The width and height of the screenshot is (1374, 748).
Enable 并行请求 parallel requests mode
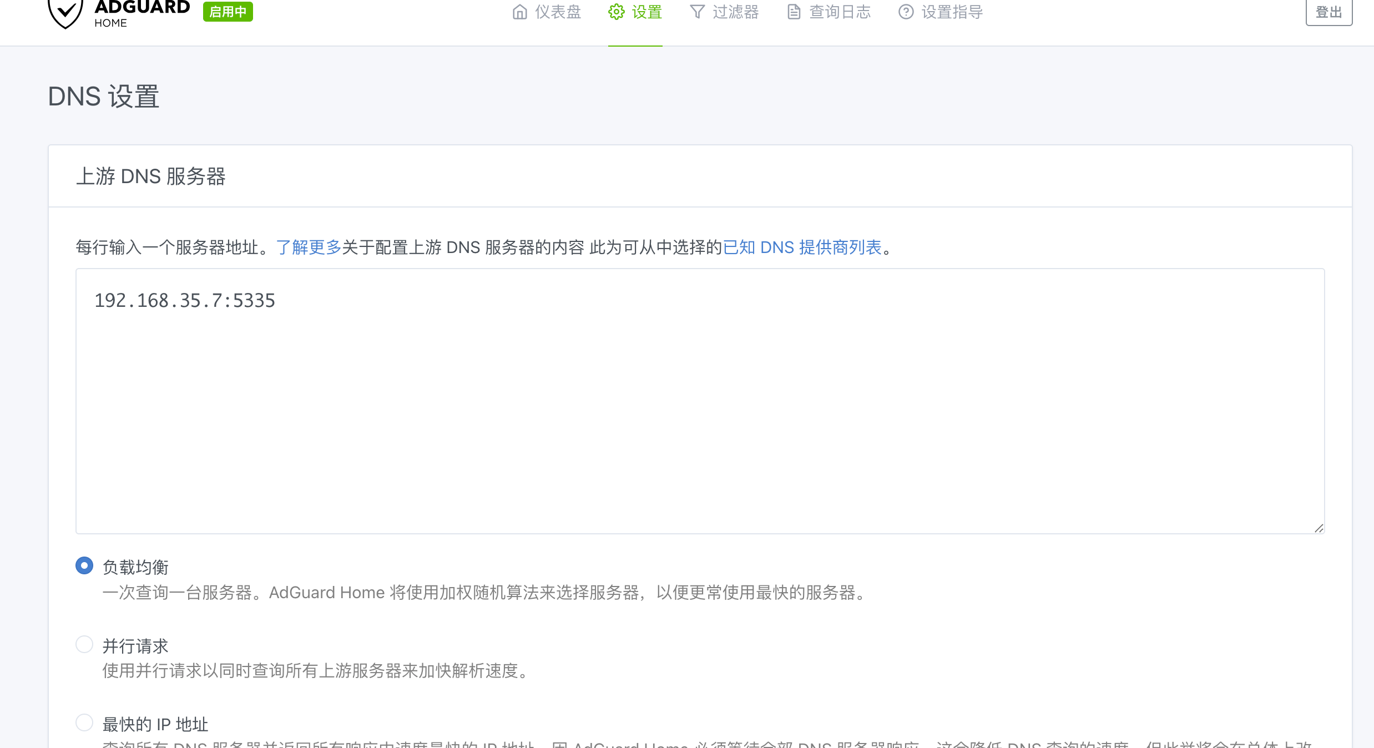84,644
